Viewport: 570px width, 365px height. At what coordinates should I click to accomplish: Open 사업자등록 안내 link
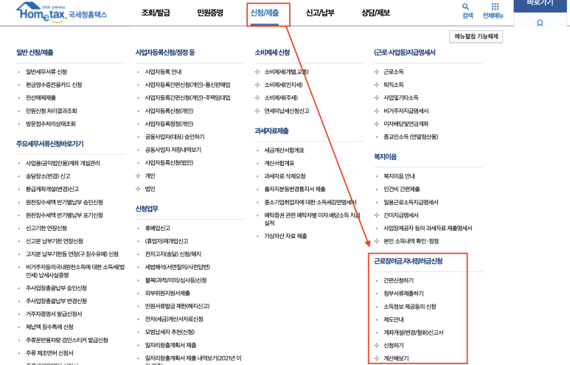click(163, 72)
